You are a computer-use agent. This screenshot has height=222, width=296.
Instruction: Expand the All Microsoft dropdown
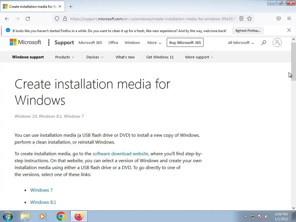click(x=241, y=43)
